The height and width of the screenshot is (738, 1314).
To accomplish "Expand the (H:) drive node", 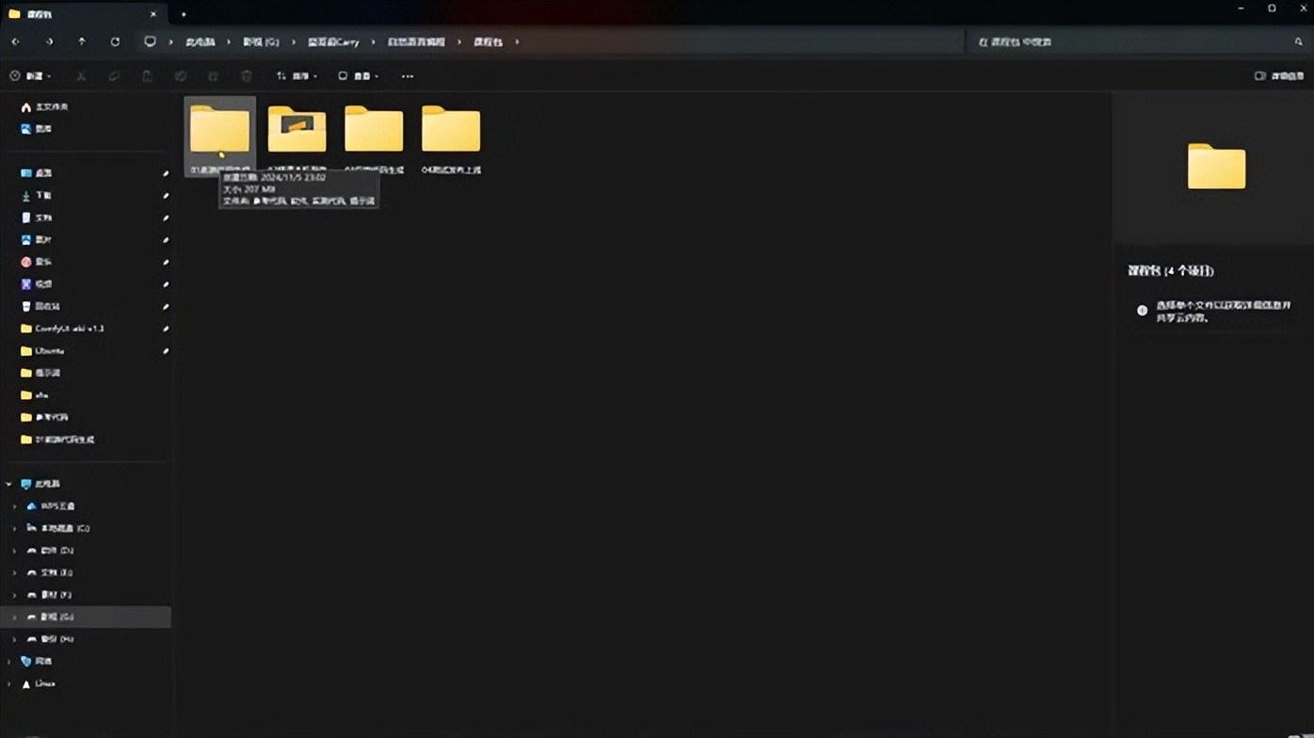I will [14, 639].
